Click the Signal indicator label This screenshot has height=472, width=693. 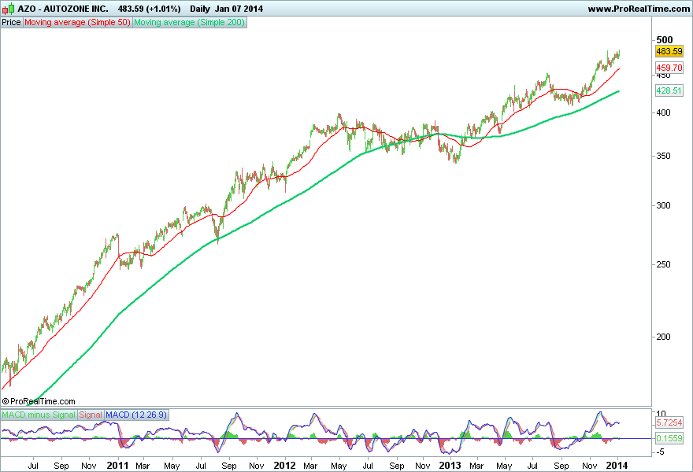91,415
